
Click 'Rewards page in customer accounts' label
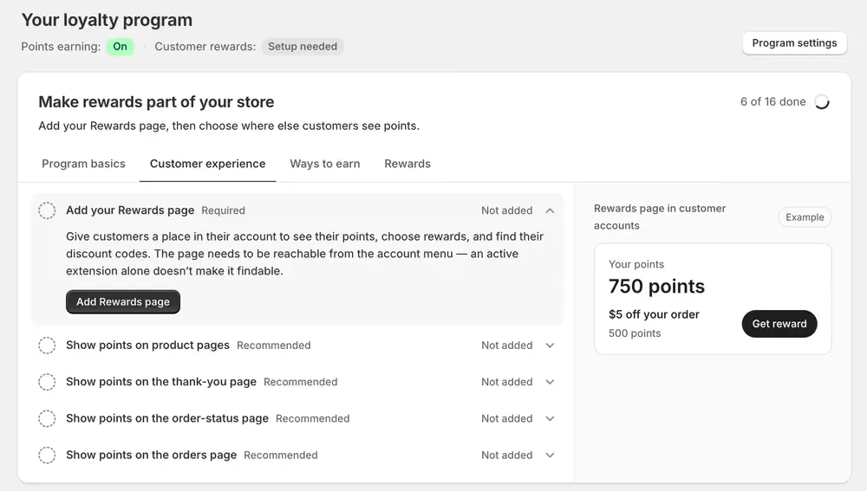click(x=660, y=217)
